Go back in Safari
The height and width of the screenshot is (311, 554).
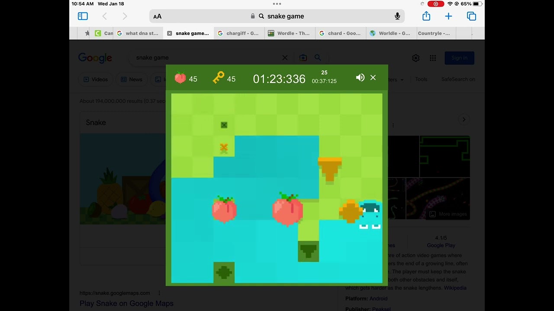(104, 16)
